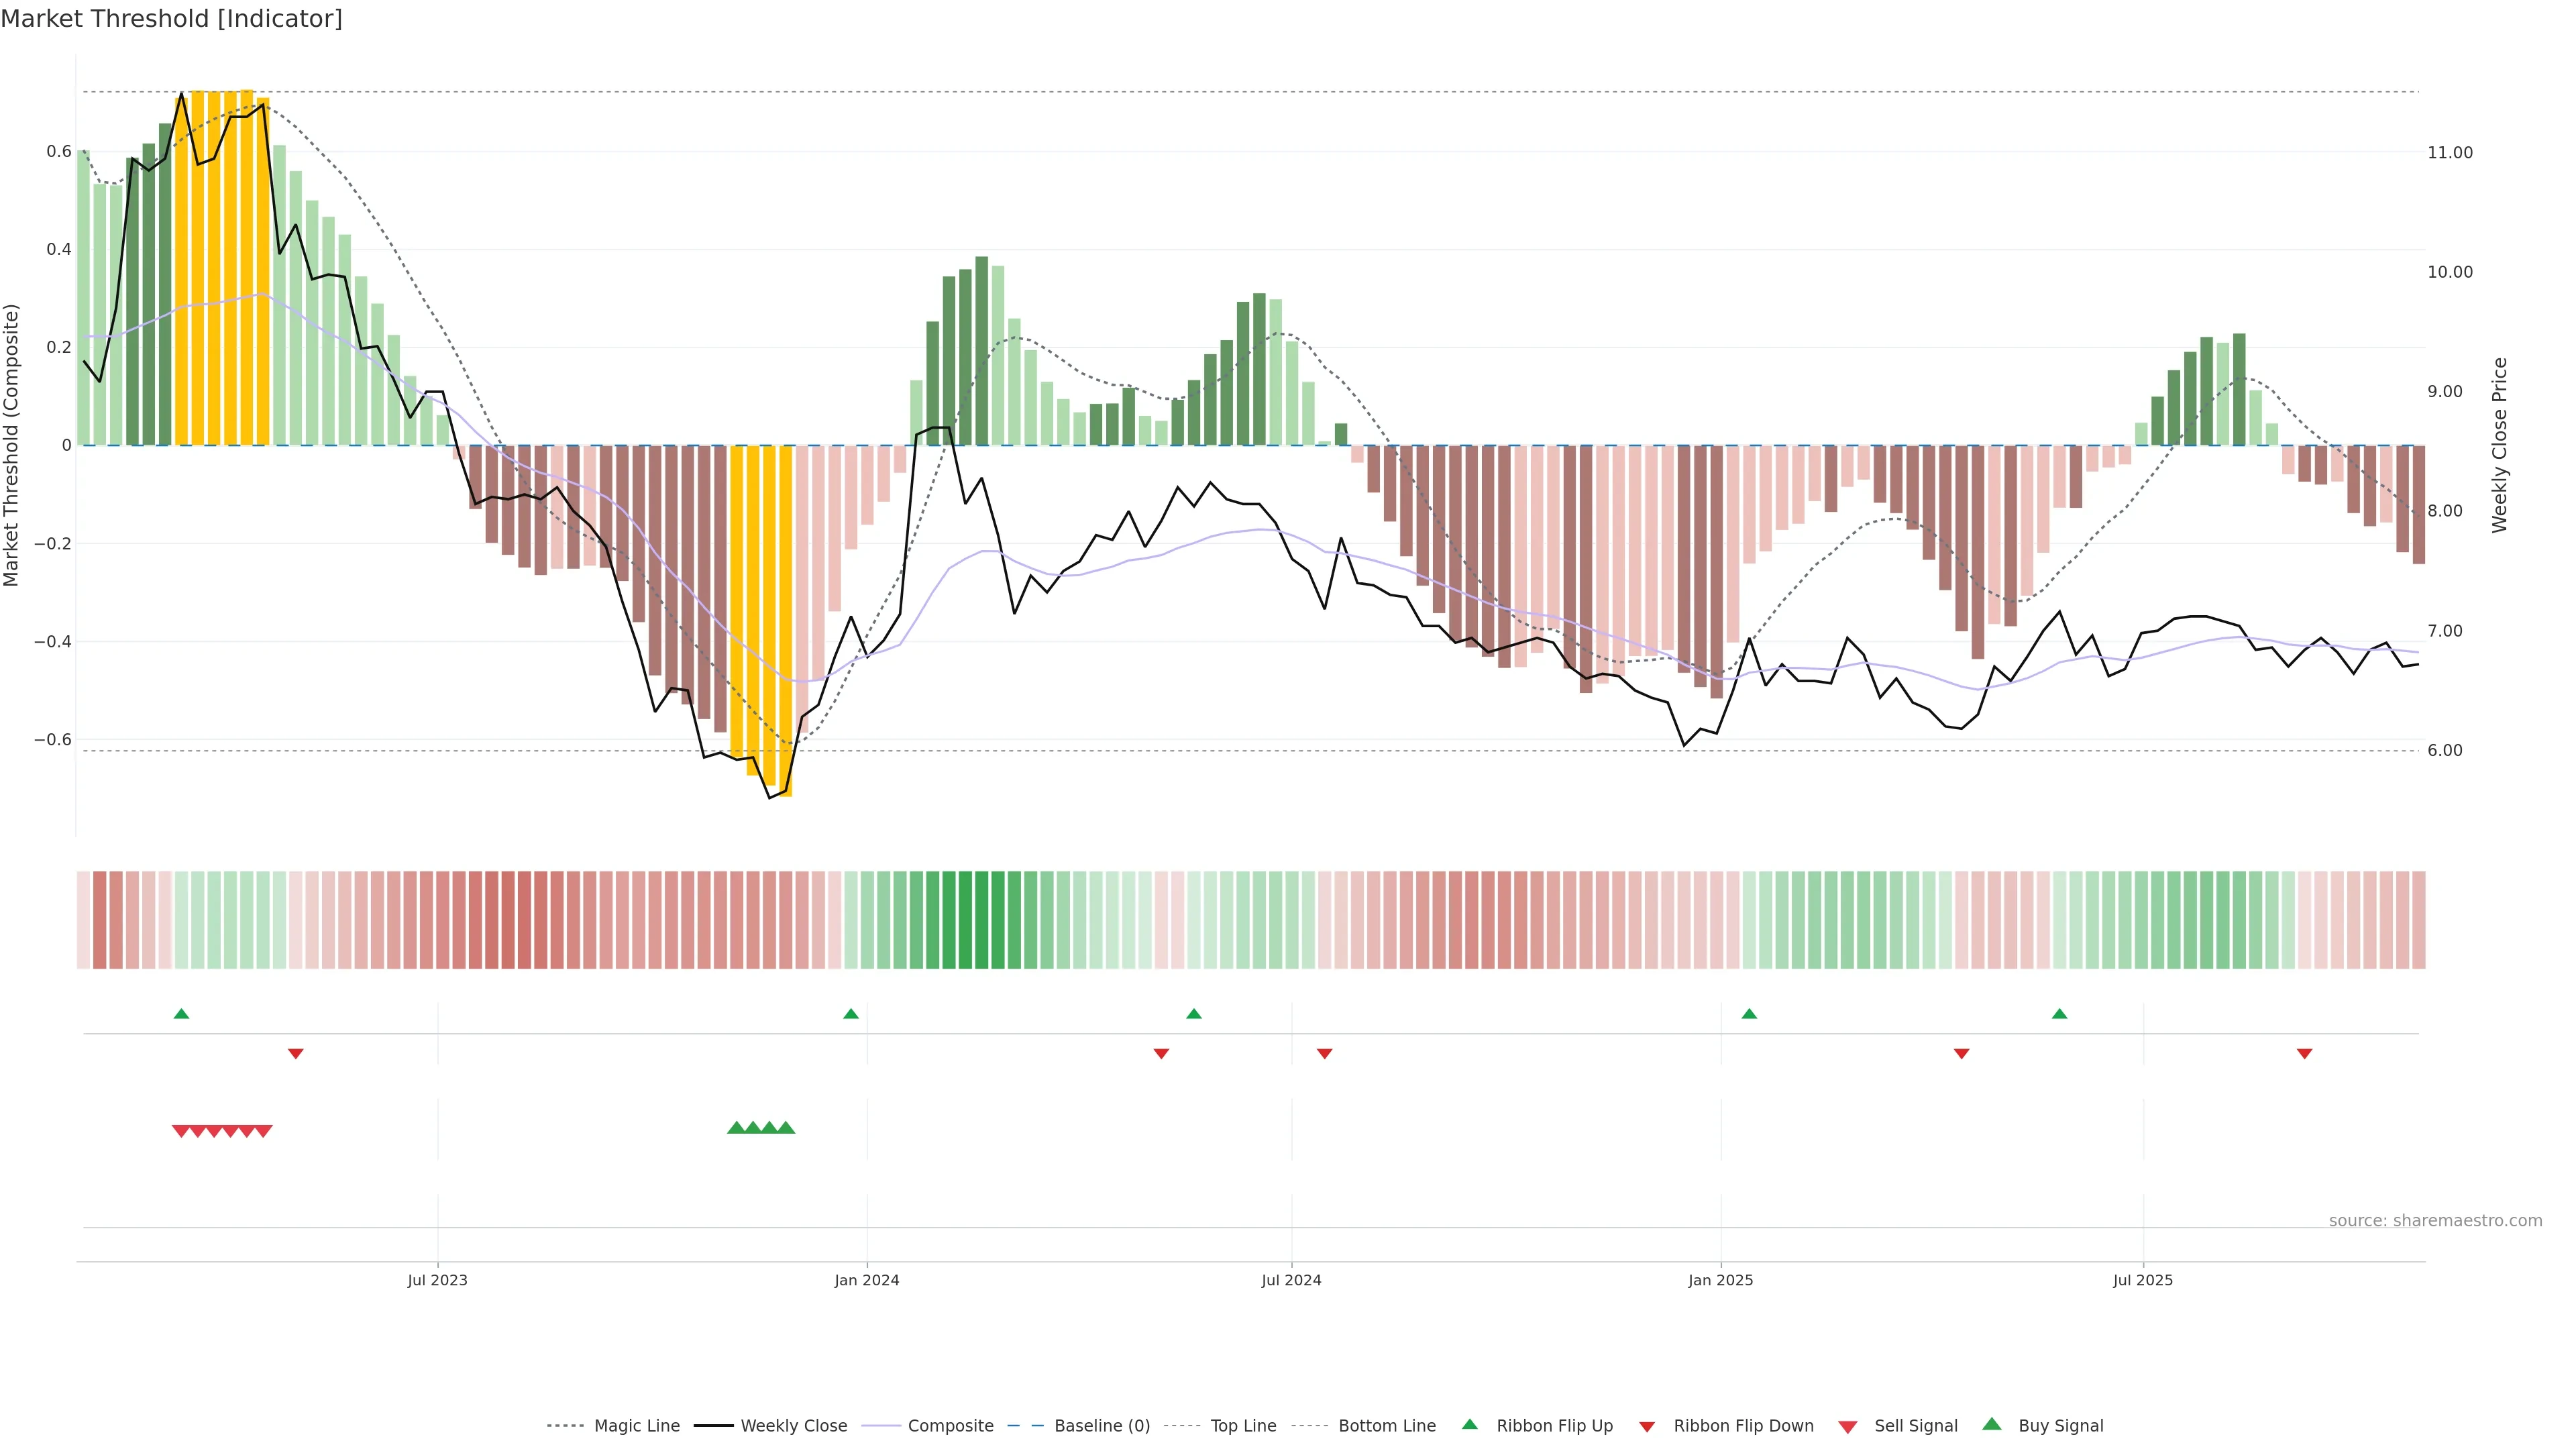Click the Sell Signal legend marker icon
The image size is (2576, 1449).
tap(1848, 1427)
